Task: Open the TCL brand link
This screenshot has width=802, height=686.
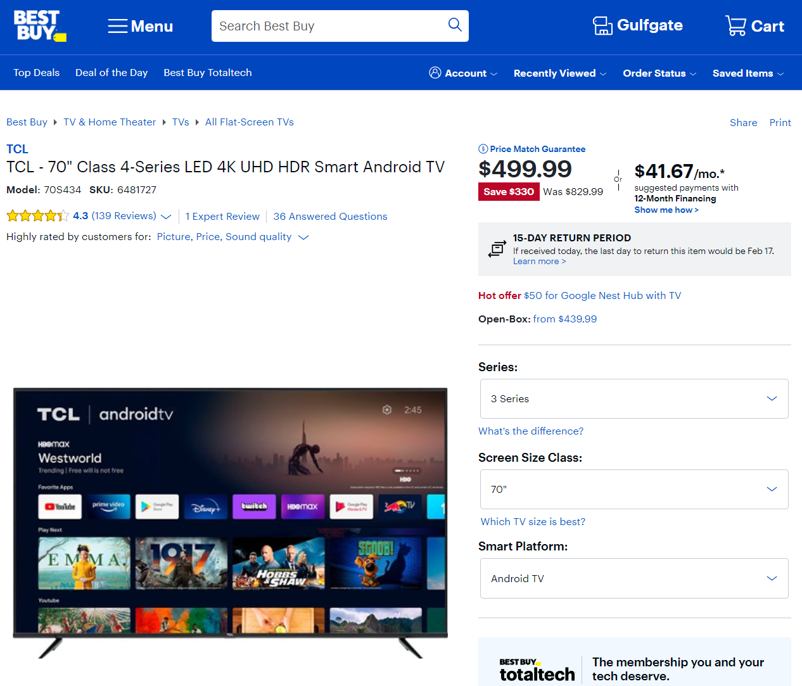Action: 17,149
